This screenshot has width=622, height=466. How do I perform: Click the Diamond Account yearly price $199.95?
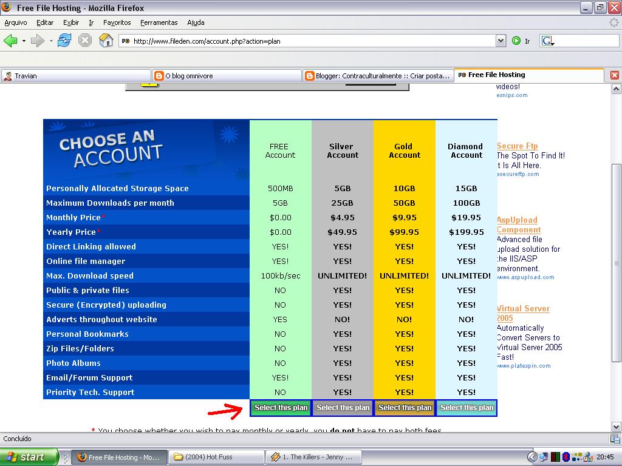coord(466,232)
